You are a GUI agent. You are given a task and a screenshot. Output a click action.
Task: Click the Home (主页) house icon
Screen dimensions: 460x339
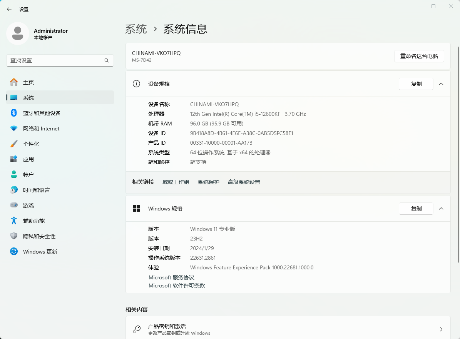pos(14,82)
